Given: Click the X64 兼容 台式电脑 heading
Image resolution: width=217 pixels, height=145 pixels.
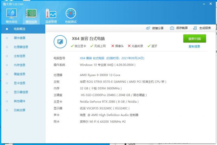Looking at the screenshot, I should [88, 38].
